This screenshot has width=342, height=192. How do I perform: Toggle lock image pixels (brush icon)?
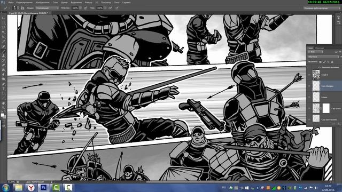(x=324, y=62)
